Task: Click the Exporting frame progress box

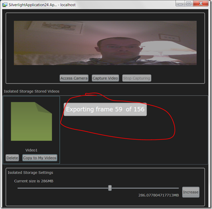Action: click(105, 109)
